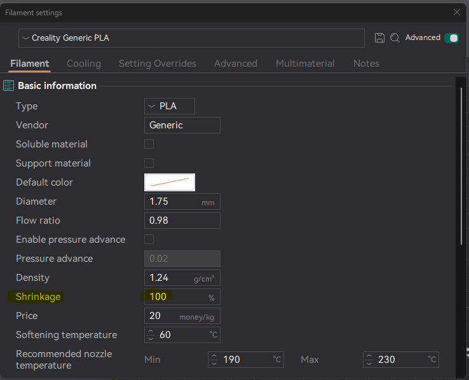Click the vertical scrollbar of settings panel
This screenshot has width=469, height=380.
click(x=461, y=165)
